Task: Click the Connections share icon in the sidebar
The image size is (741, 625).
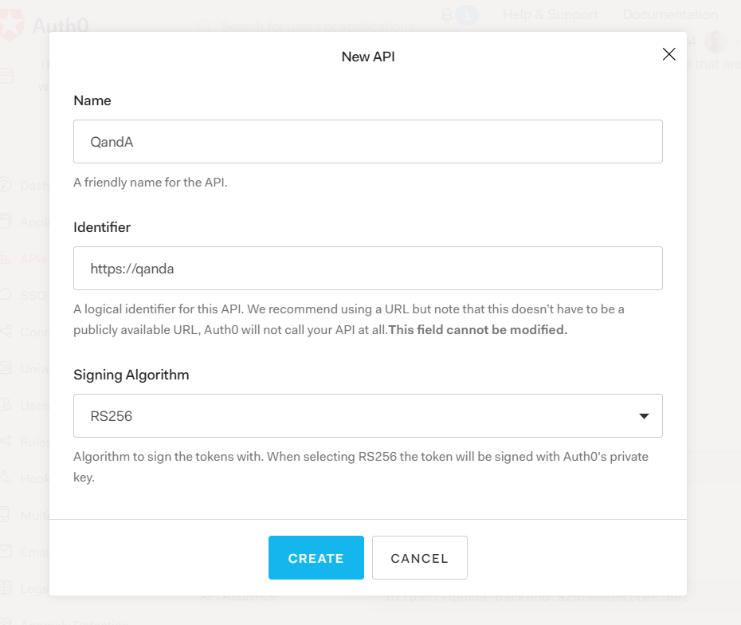Action: [6, 332]
